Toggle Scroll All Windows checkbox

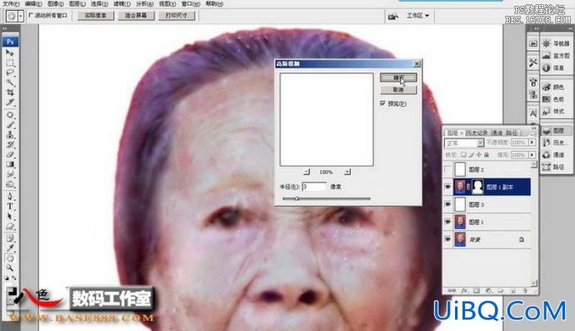point(31,15)
